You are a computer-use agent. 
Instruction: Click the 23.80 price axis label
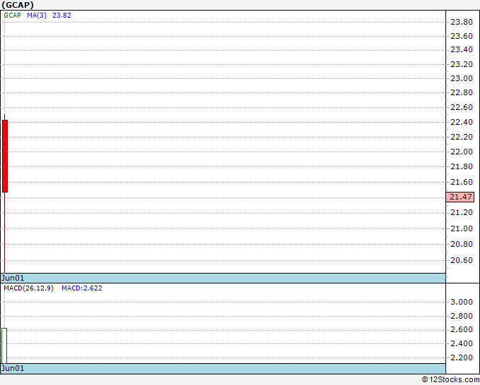(462, 22)
